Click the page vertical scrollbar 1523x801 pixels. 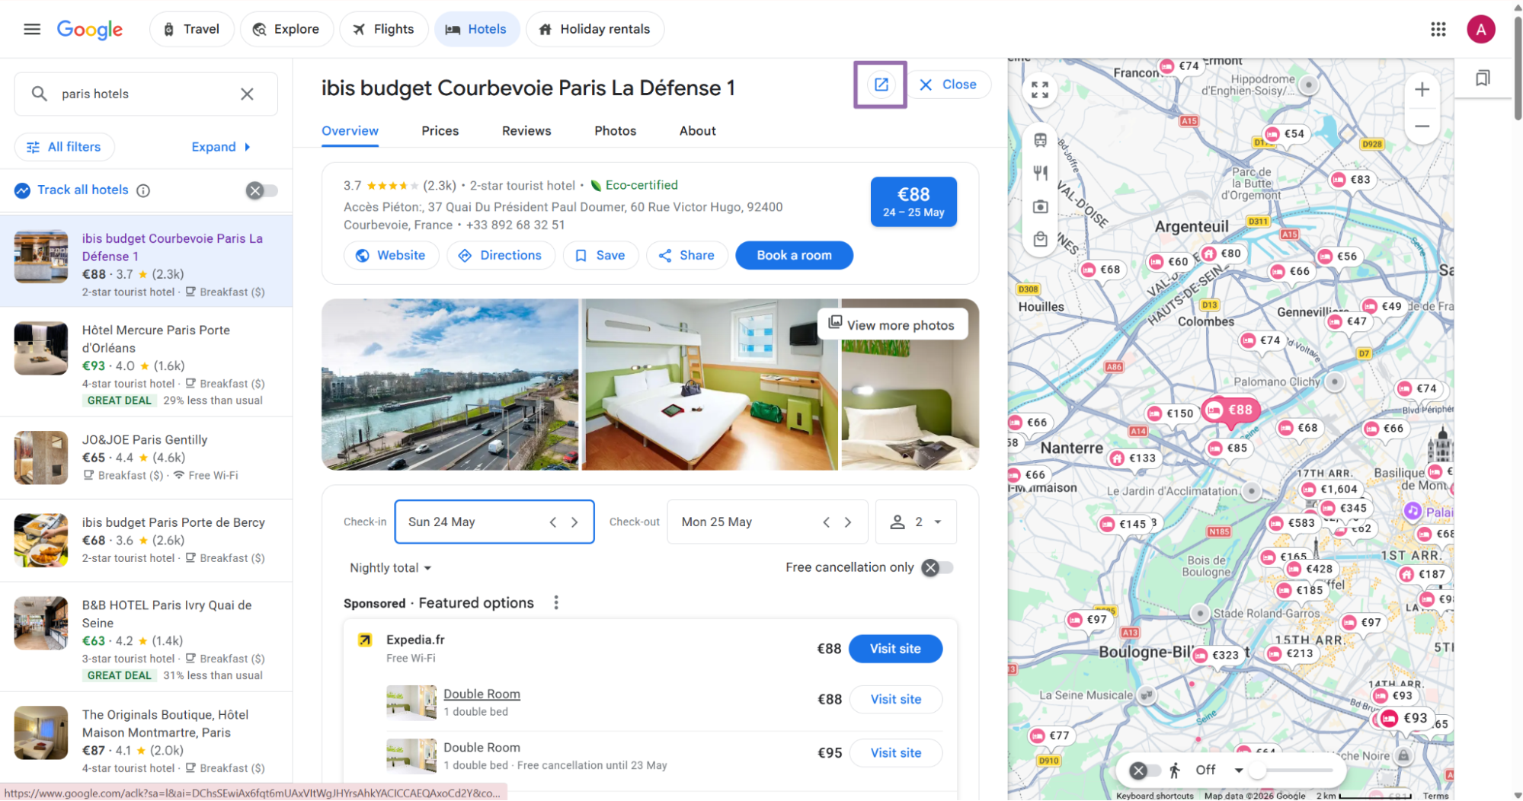[x=1518, y=69]
